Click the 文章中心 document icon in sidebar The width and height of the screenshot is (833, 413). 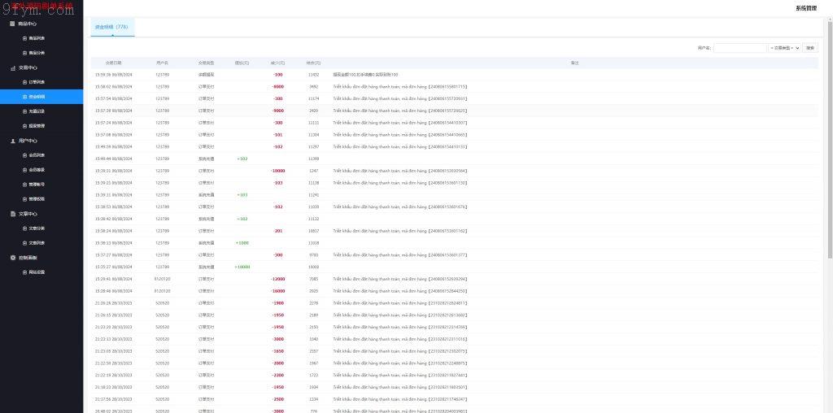(x=12, y=214)
